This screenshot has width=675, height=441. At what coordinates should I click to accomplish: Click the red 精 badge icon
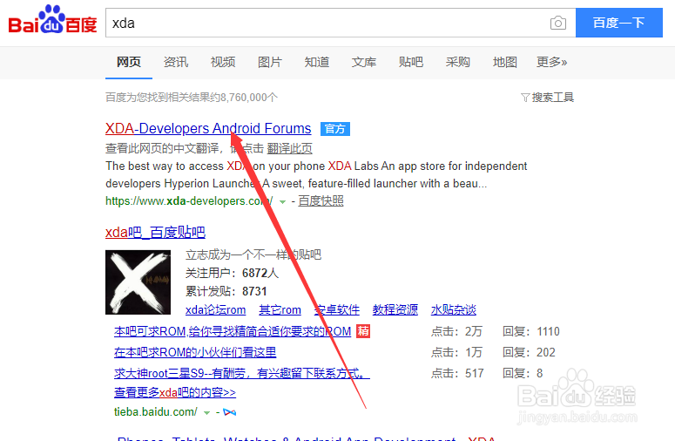(x=363, y=331)
